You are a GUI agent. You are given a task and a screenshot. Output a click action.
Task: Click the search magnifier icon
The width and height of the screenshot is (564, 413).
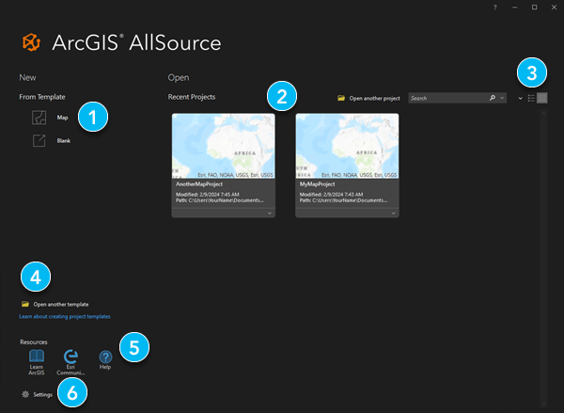click(493, 98)
